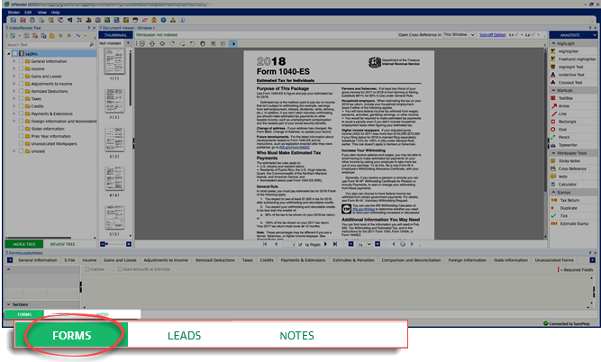This screenshot has height=362, width=601.
Task: Switch to the LEADS tab
Action: pos(185,335)
